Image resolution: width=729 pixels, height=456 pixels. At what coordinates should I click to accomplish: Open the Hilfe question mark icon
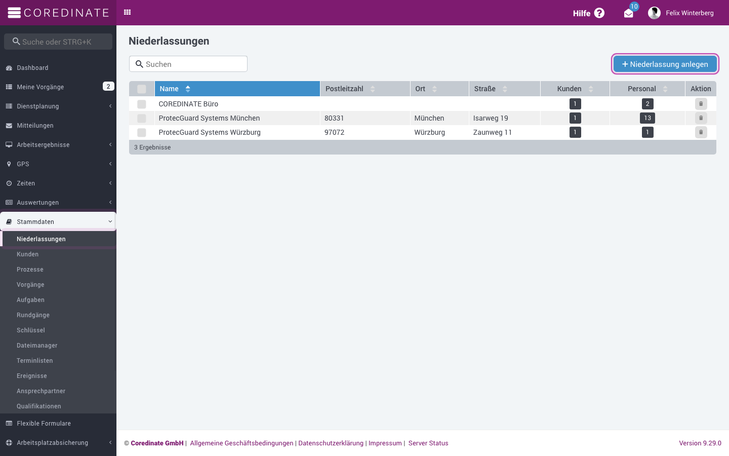[x=599, y=13]
